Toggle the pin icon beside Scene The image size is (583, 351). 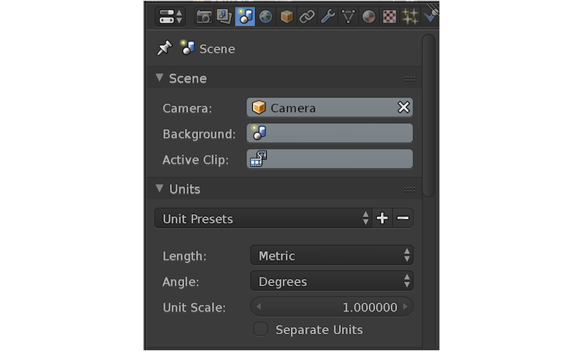click(x=164, y=49)
